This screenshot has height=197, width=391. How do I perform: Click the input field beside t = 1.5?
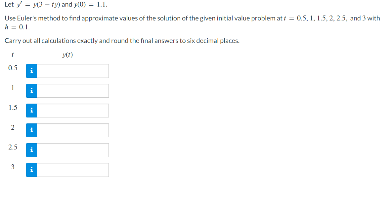[73, 110]
